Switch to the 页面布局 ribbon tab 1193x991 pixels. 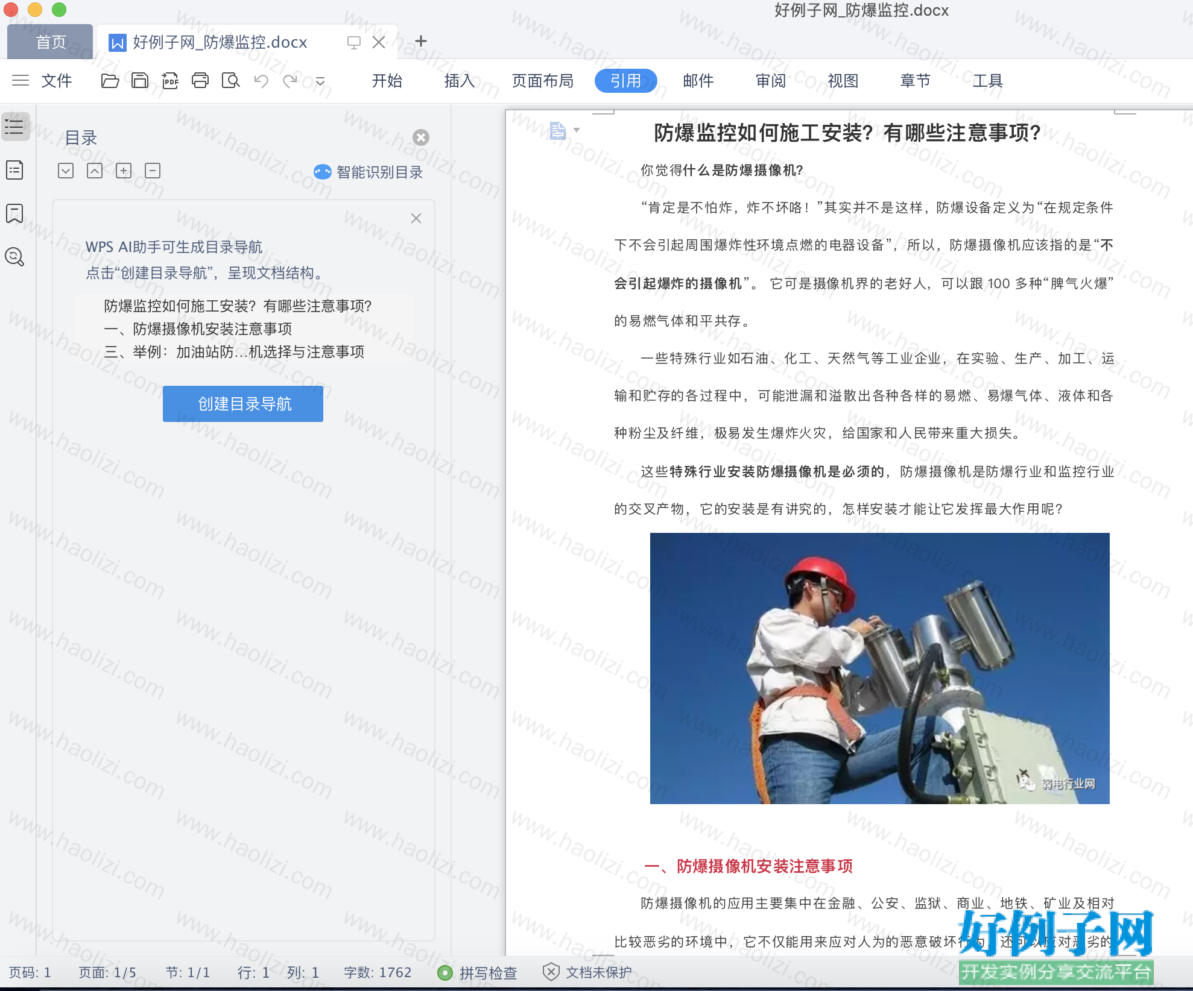542,80
